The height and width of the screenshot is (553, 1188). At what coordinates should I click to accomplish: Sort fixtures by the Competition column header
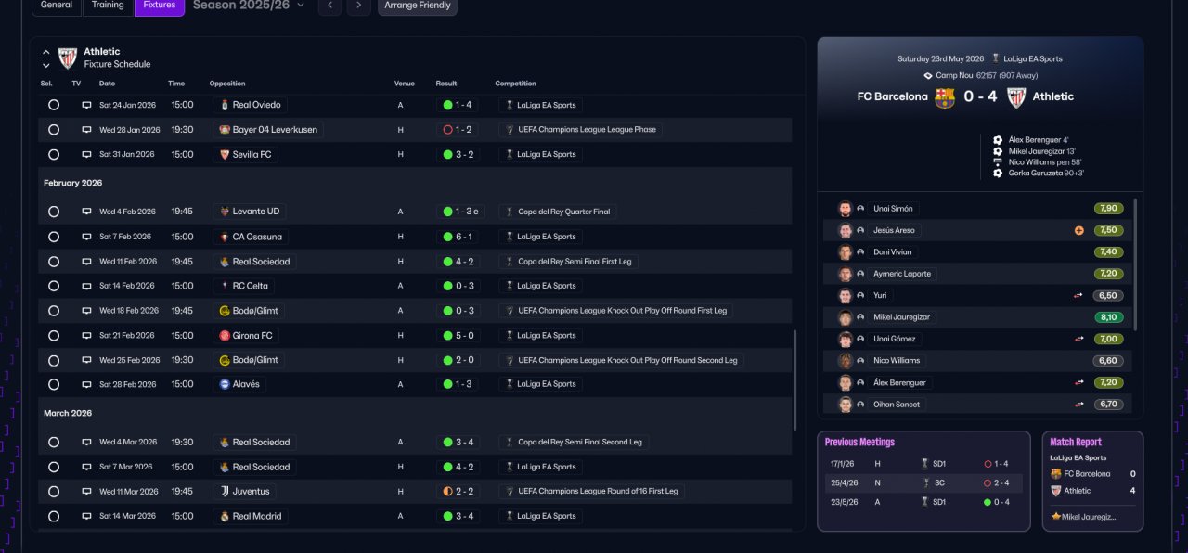click(515, 84)
